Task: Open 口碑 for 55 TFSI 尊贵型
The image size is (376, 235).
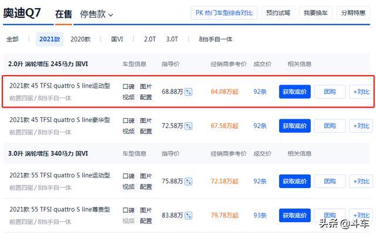Action: [x=129, y=210]
